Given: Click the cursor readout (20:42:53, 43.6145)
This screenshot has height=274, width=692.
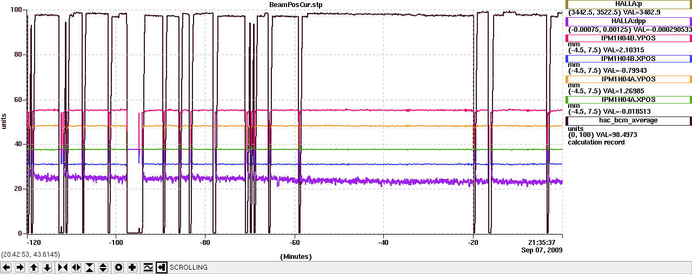Looking at the screenshot, I should 30,254.
